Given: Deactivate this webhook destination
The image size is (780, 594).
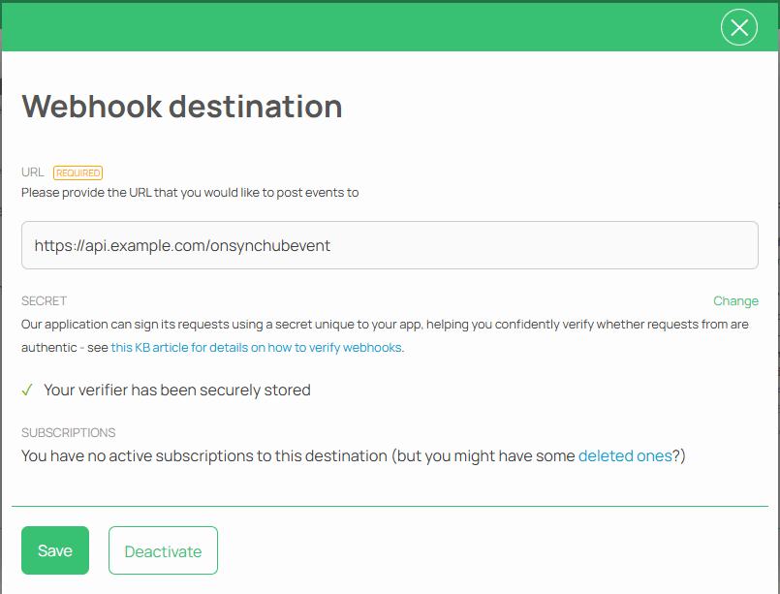Looking at the screenshot, I should tap(163, 551).
